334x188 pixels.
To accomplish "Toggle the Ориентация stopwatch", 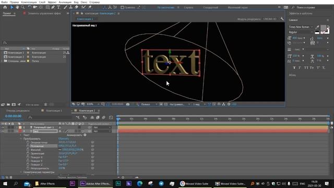I will (x=28, y=154).
